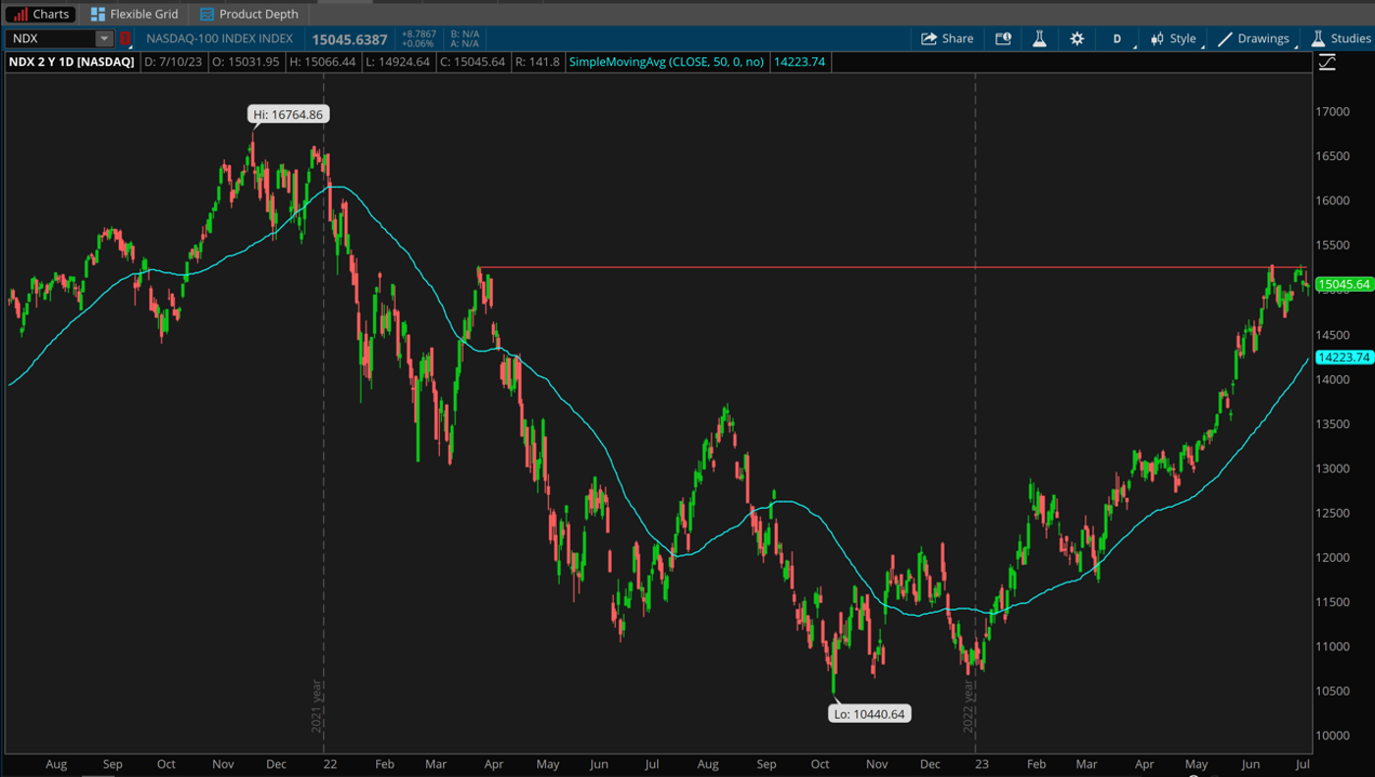Open chart settings gear icon

1076,38
